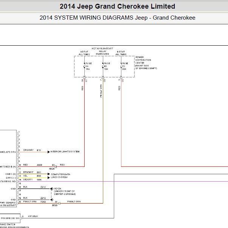This screenshot has height=228, width=228.
Task: Click the 'C8' connector label under fuse 88
Action: [105, 80]
